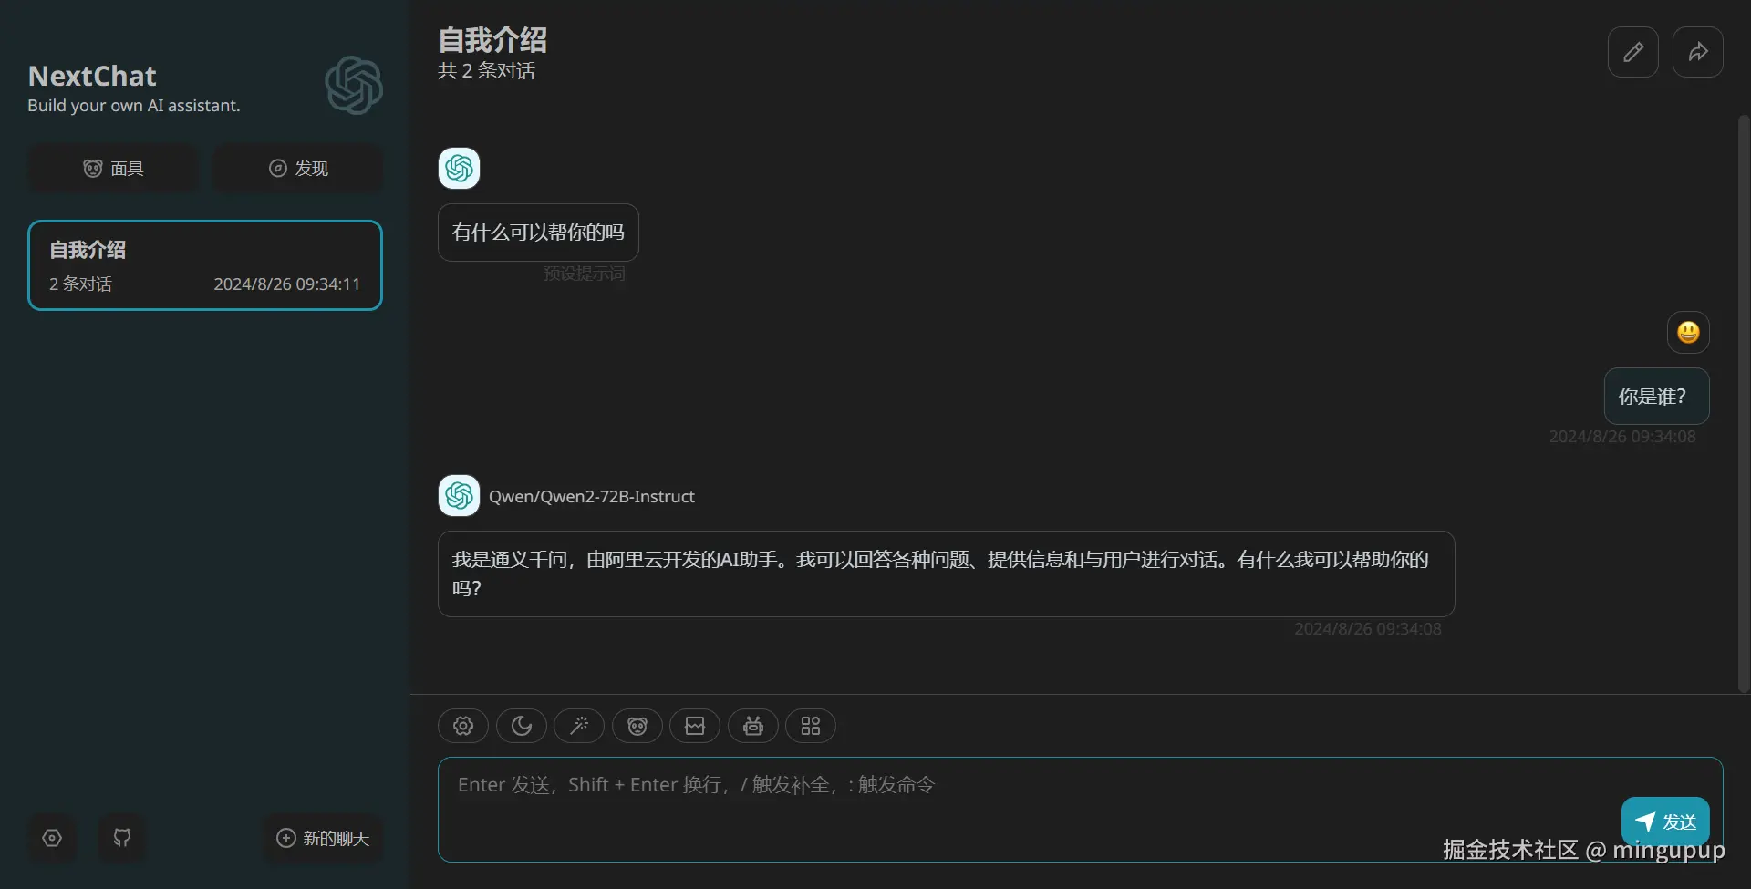Click the share arrow icon in header
This screenshot has height=889, width=1751.
(x=1698, y=52)
